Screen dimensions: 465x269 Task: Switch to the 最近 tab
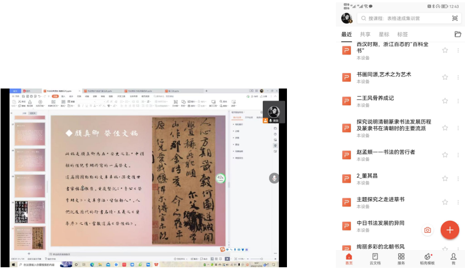point(346,34)
